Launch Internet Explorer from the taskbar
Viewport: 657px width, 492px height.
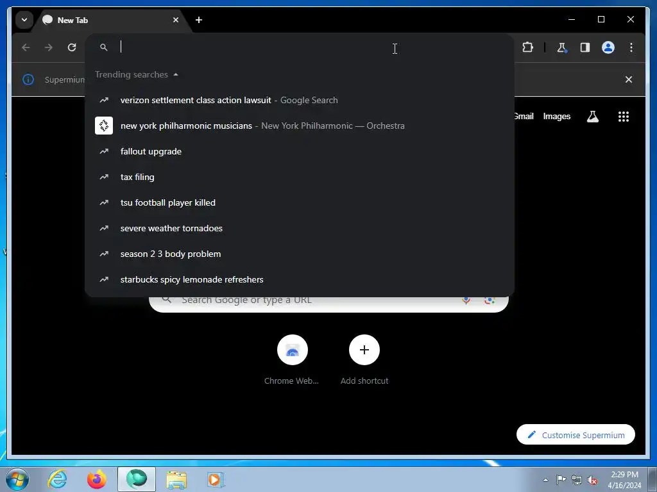pos(57,479)
